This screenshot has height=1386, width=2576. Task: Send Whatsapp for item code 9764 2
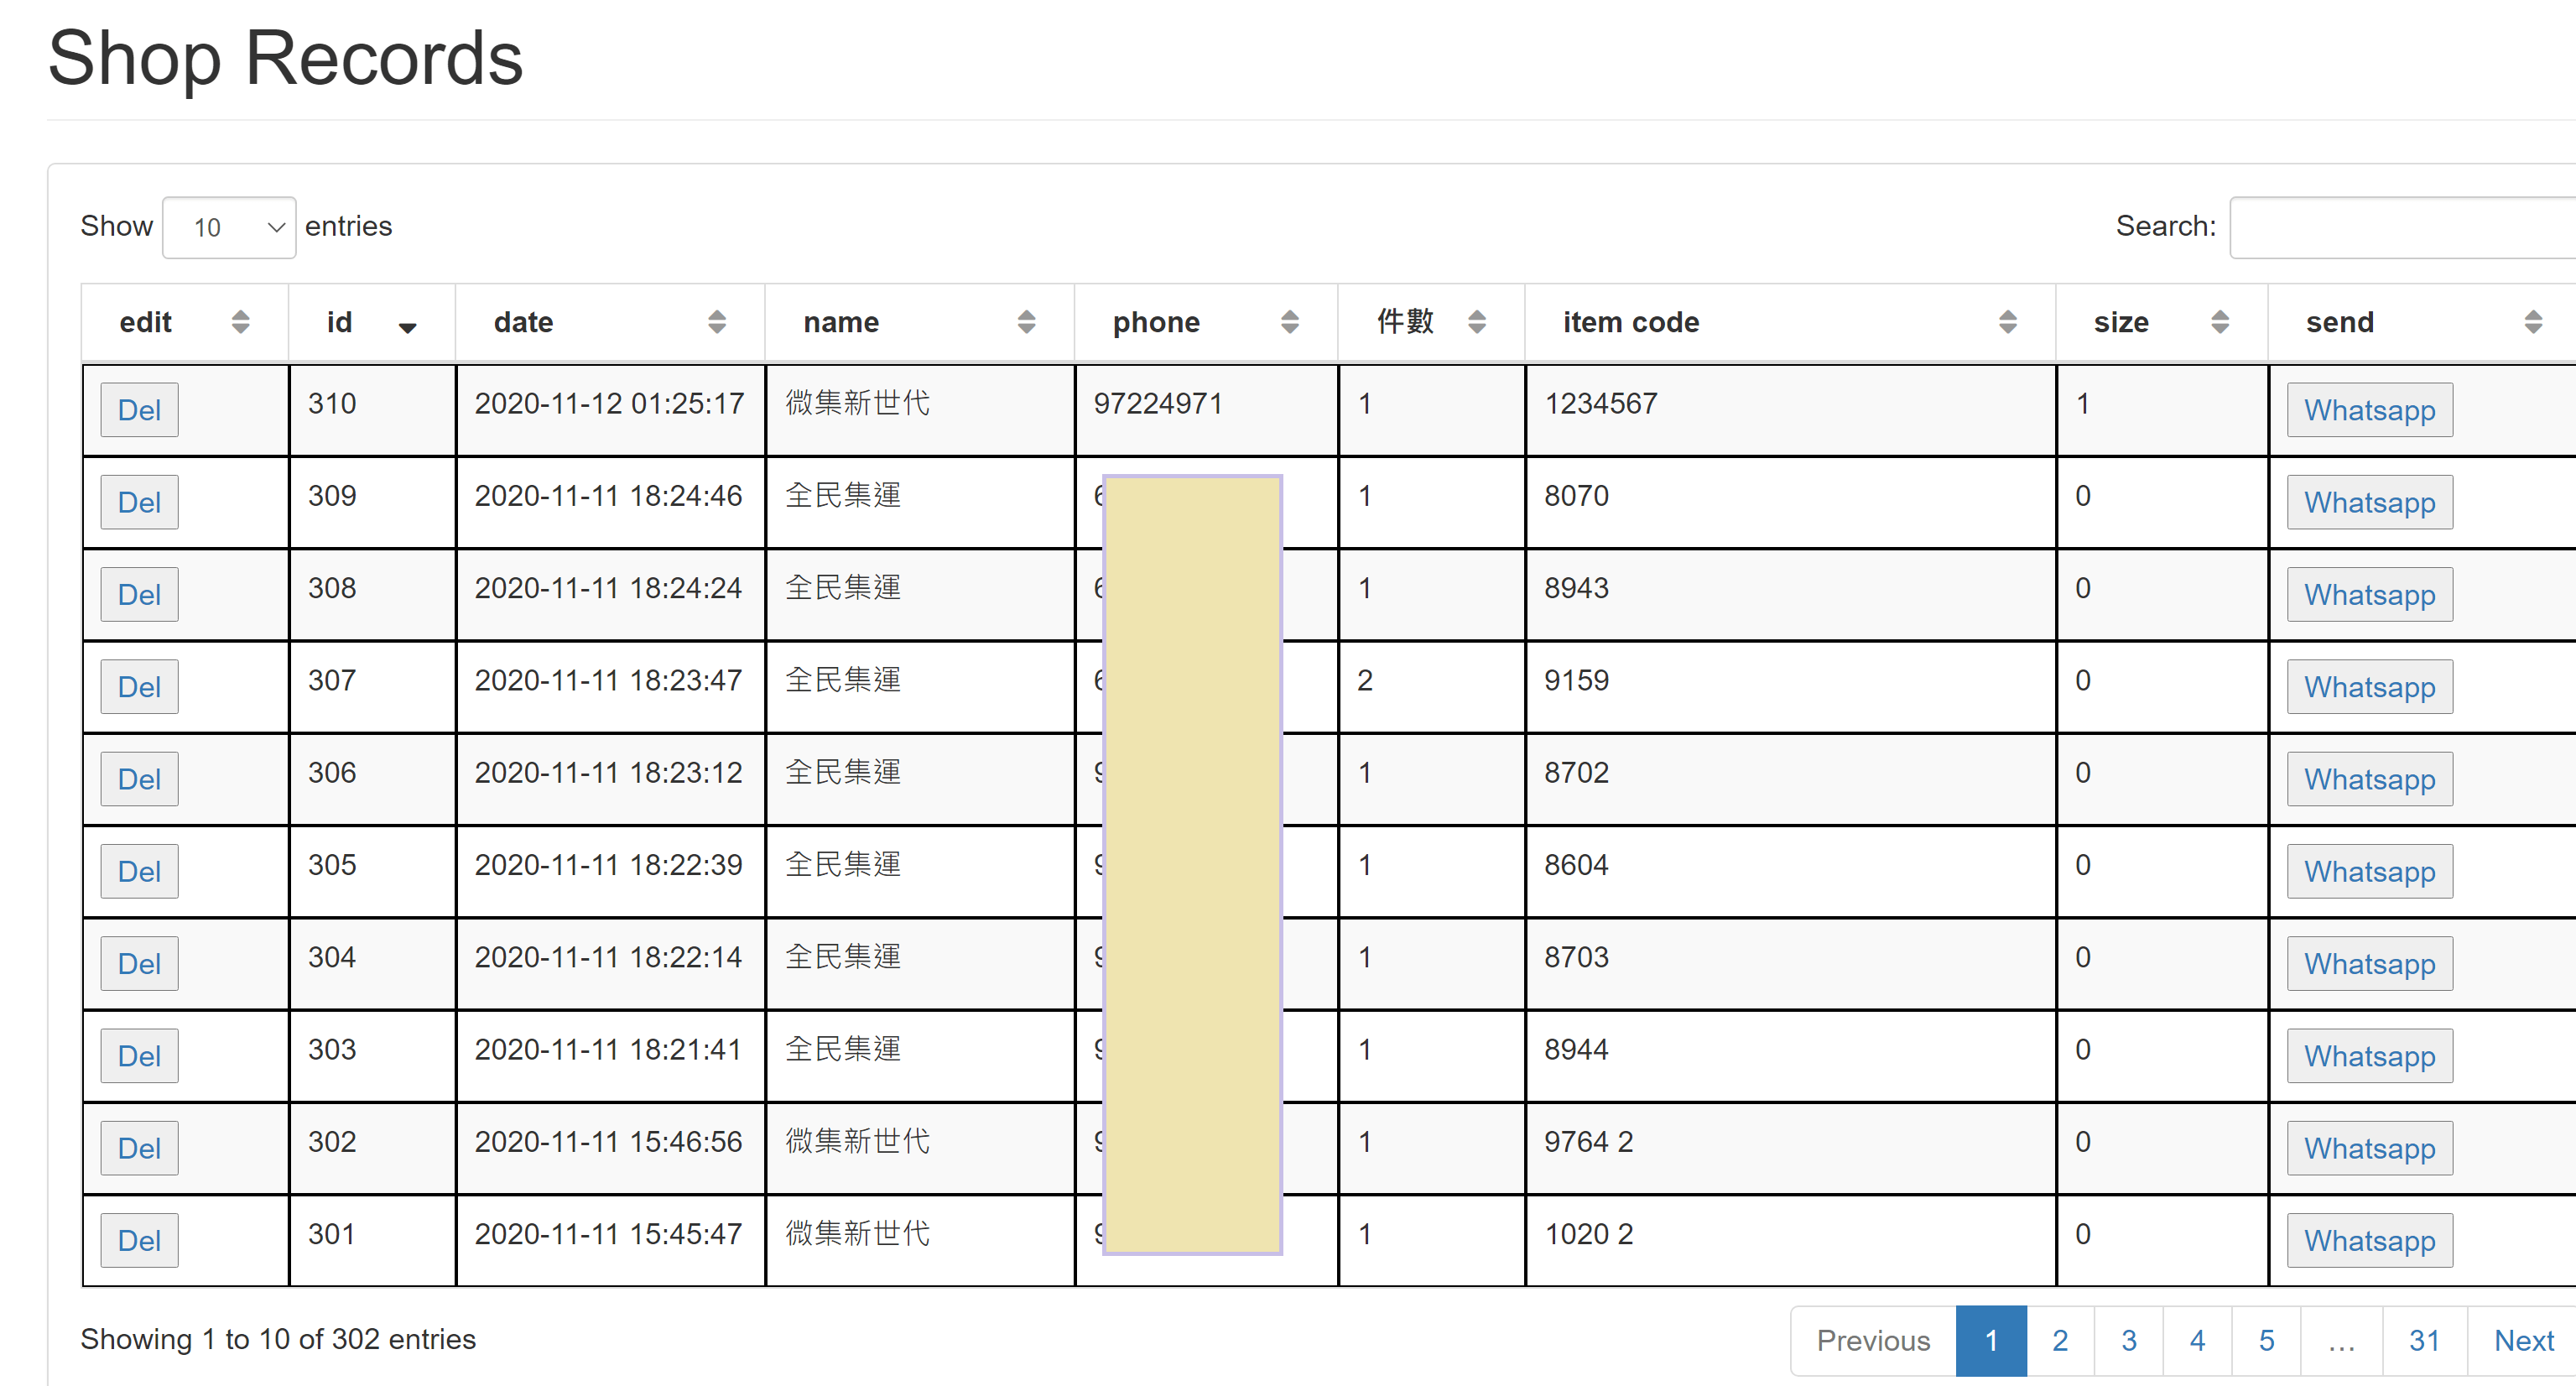coord(2370,1148)
